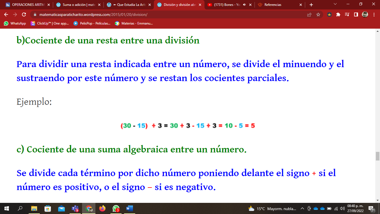Click the browser back navigation button
Viewport: 380px width, 214px height.
pyautogui.click(x=6, y=14)
